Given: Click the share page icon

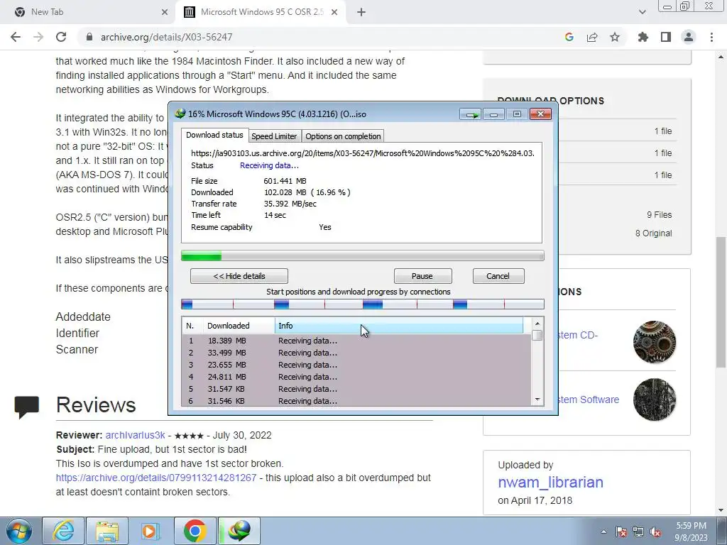Looking at the screenshot, I should click(x=592, y=37).
